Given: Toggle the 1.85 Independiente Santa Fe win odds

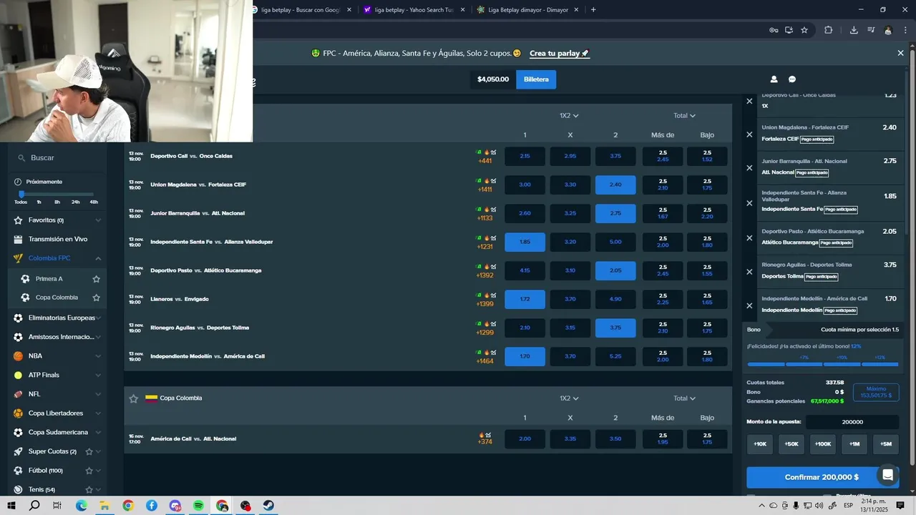Looking at the screenshot, I should (x=525, y=242).
